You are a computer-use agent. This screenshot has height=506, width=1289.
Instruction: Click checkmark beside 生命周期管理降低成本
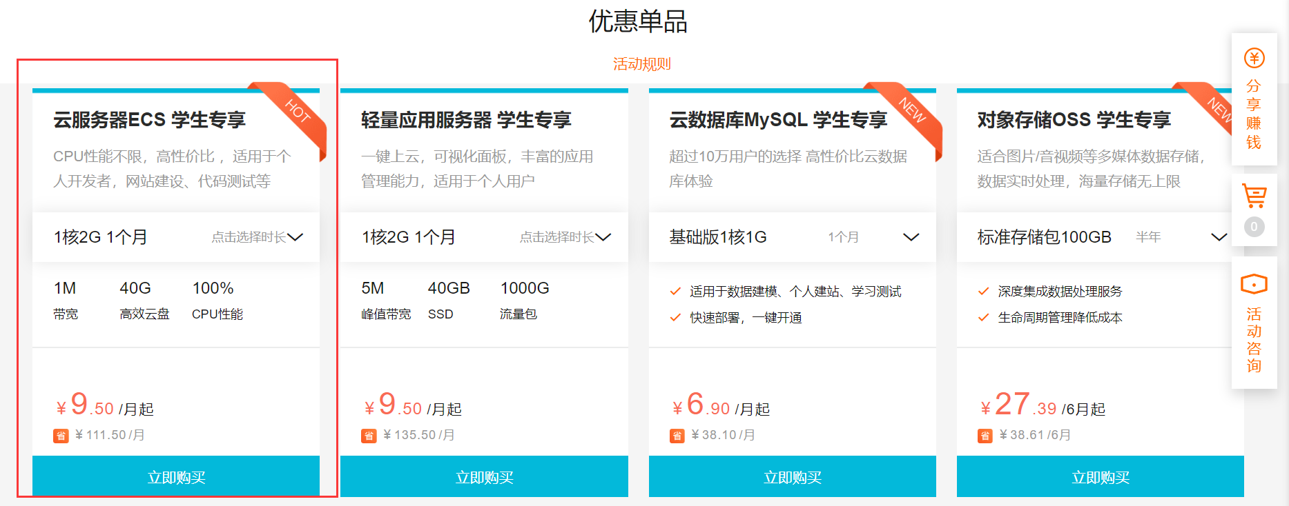click(984, 318)
